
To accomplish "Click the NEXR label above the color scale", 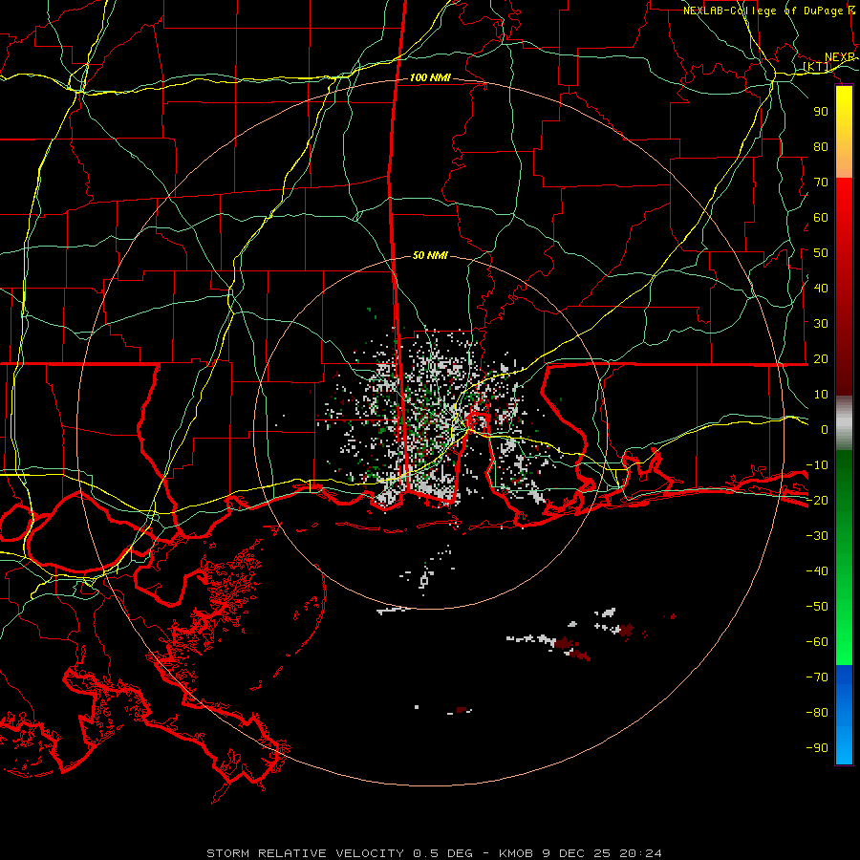I will tap(840, 57).
